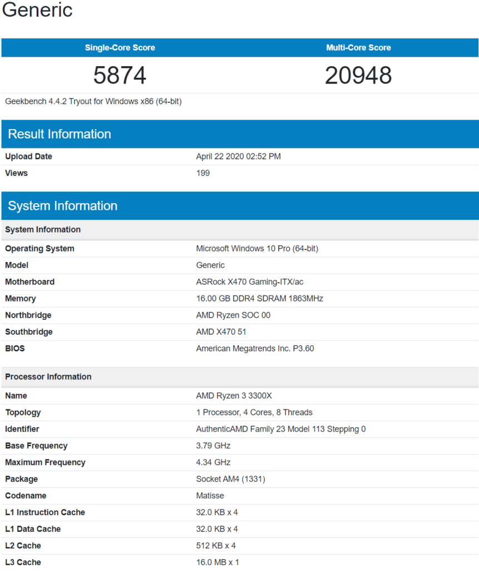
Task: Select the Multi-Core Score header
Action: [358, 48]
